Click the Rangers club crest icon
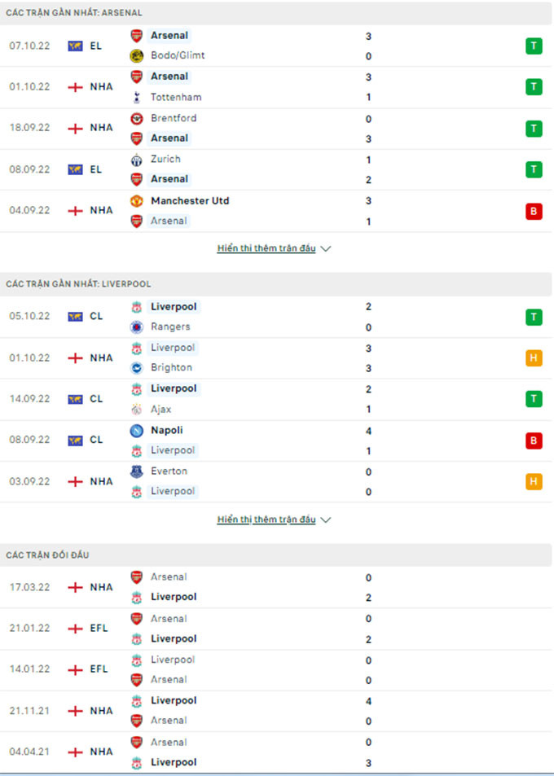Image resolution: width=554 pixels, height=776 pixels. [137, 327]
